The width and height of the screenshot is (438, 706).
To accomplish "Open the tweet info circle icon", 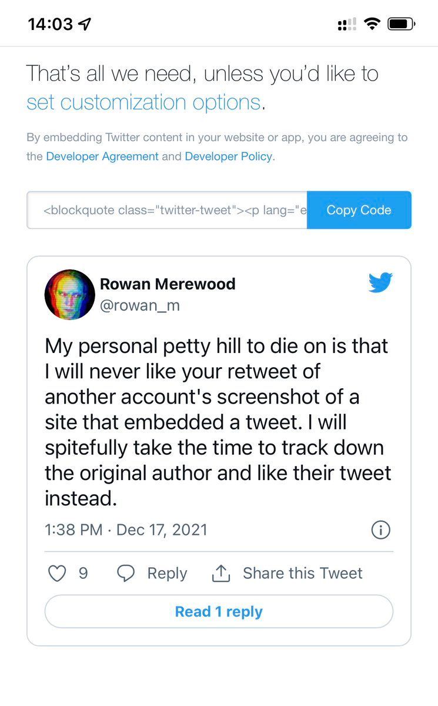I will [x=381, y=530].
